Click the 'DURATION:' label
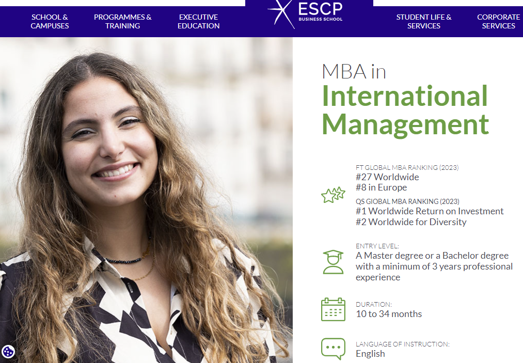The width and height of the screenshot is (523, 363). 374,305
